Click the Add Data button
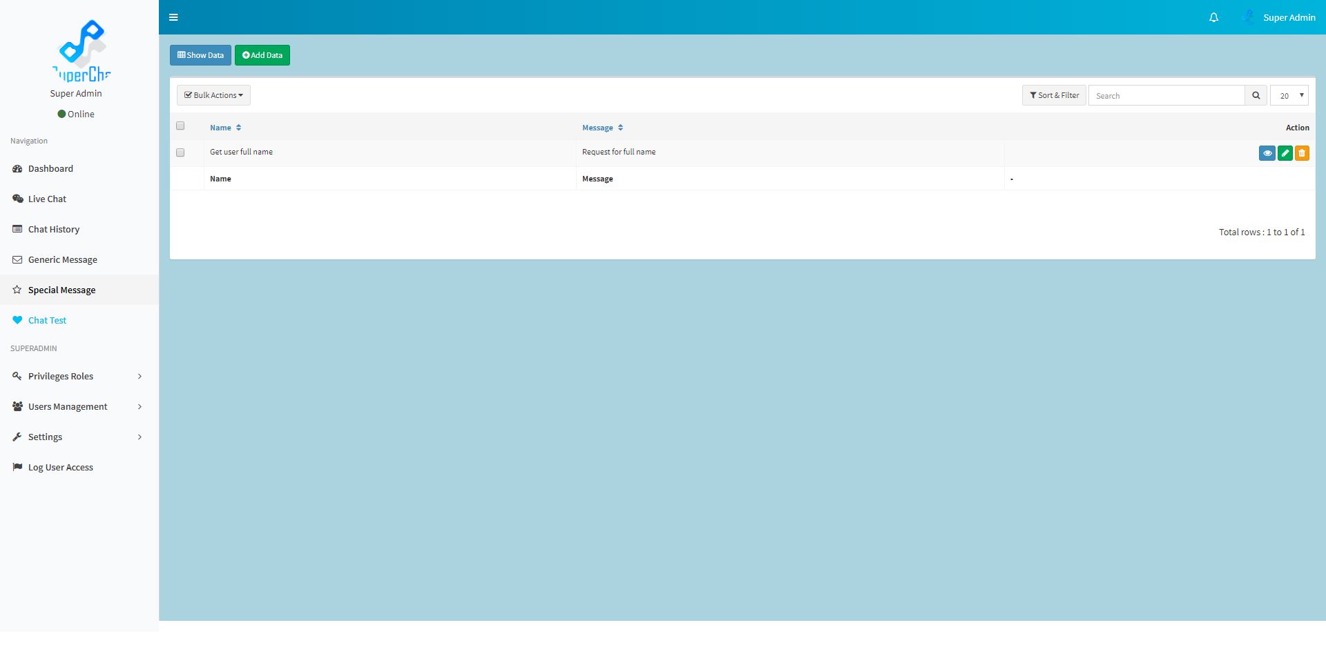1326x656 pixels. 262,55
